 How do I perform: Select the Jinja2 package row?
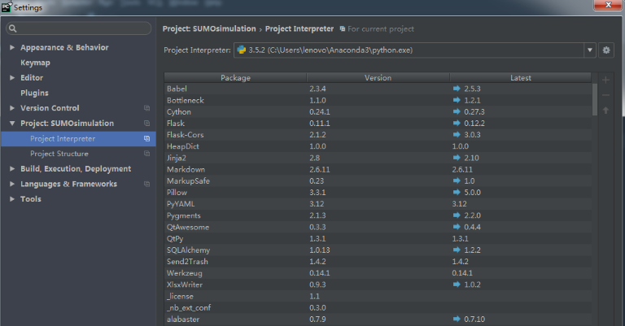[378, 158]
